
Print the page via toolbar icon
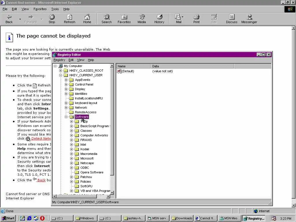196,19
